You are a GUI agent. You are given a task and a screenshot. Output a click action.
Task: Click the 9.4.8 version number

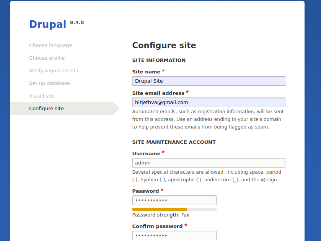coord(77,23)
